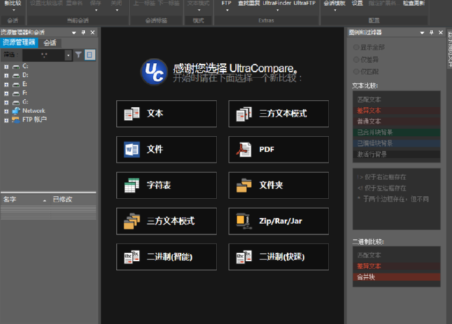Image resolution: width=452 pixels, height=324 pixels.
Task: Choose the PDF comparison tile
Action: 278,150
